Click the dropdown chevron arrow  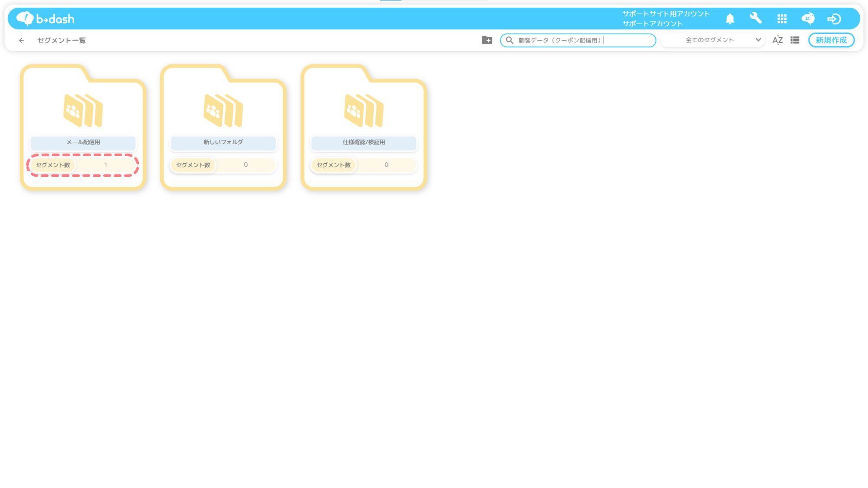(758, 40)
